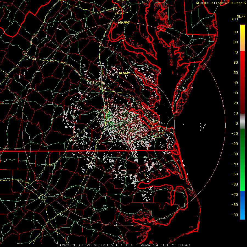The image size is (247, 247).
Task: Select the 10 value on velocity scale
Action: pos(236,113)
